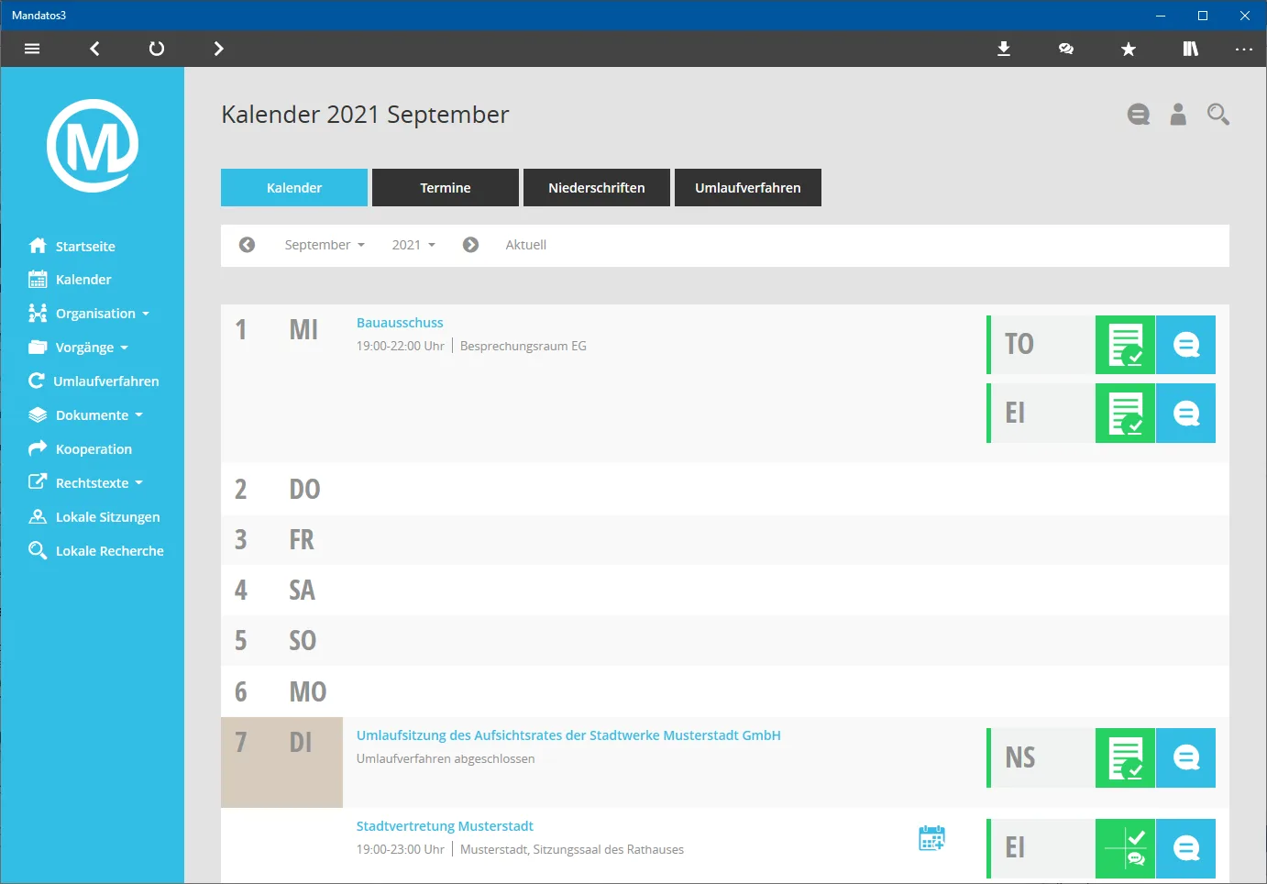Open Lokale Recherche in the sidebar

click(95, 551)
